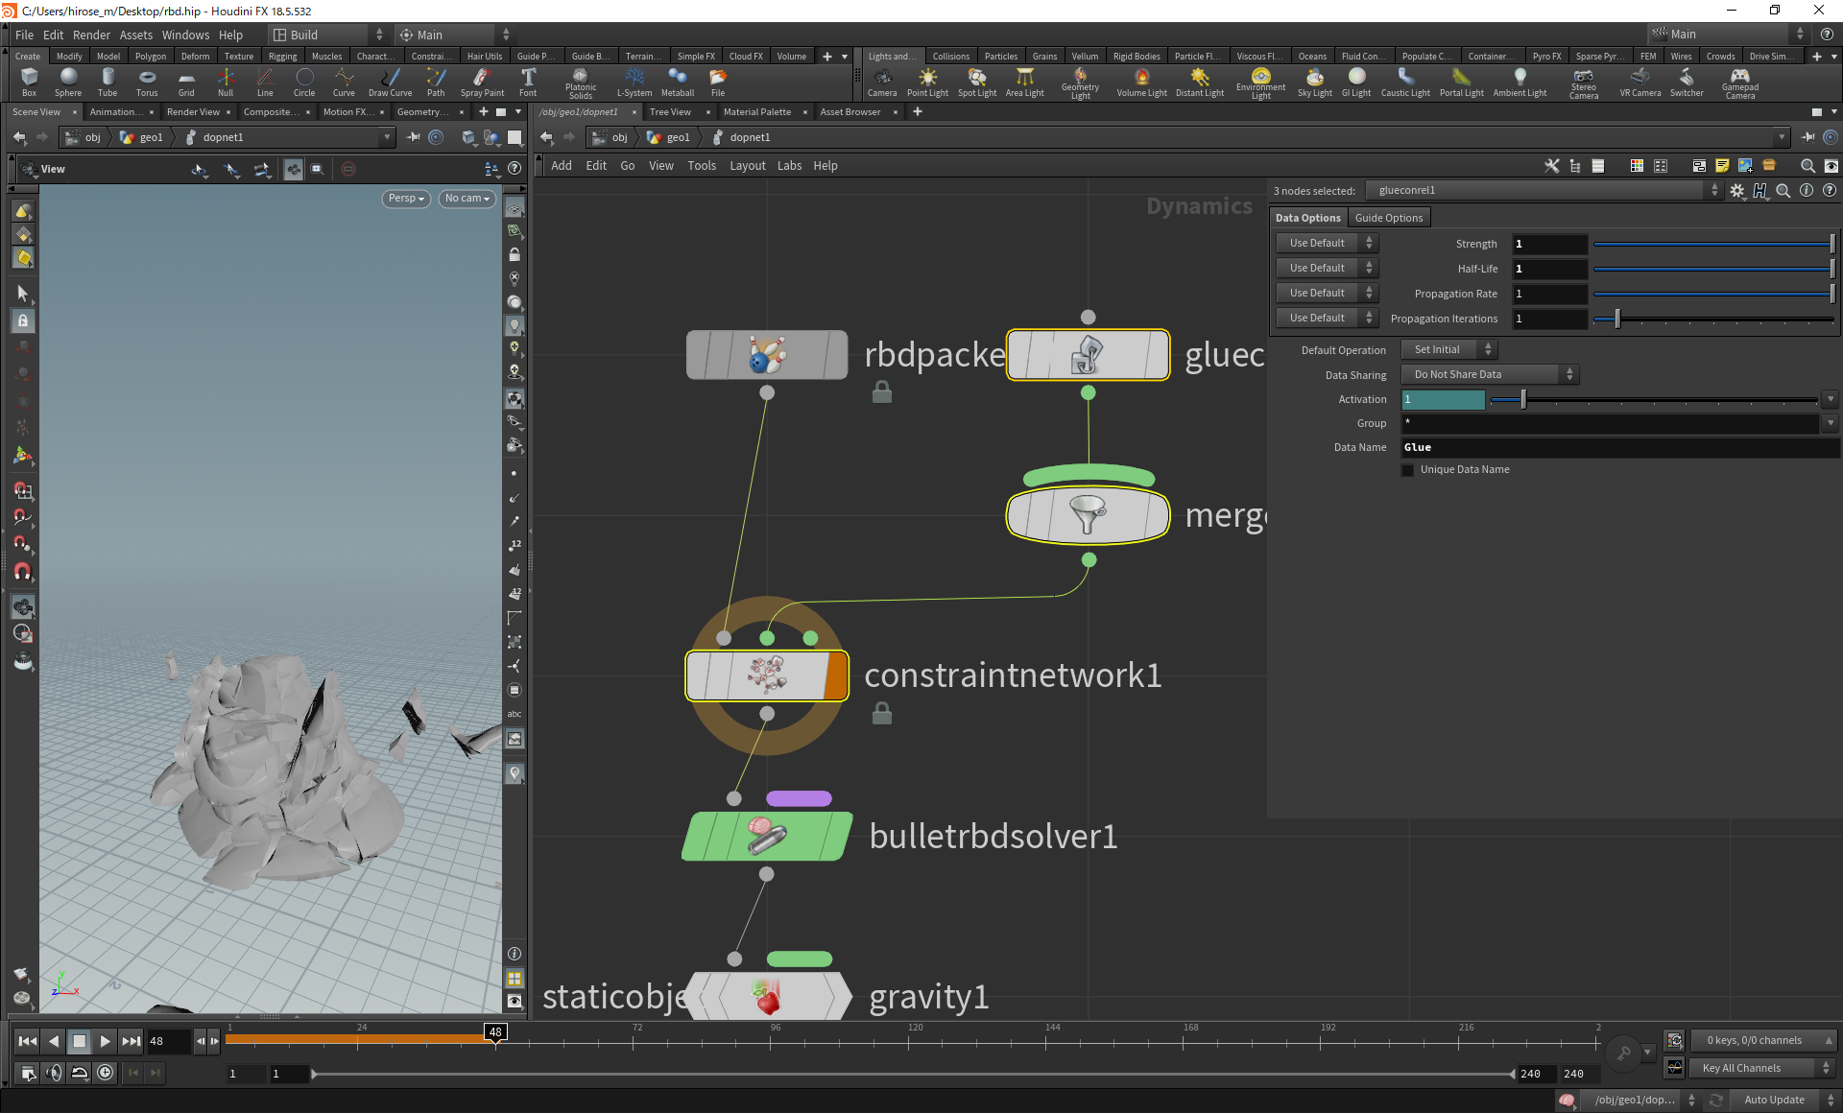The width and height of the screenshot is (1843, 1113).
Task: Add a Sky Light from the shelf
Action: point(1315,83)
